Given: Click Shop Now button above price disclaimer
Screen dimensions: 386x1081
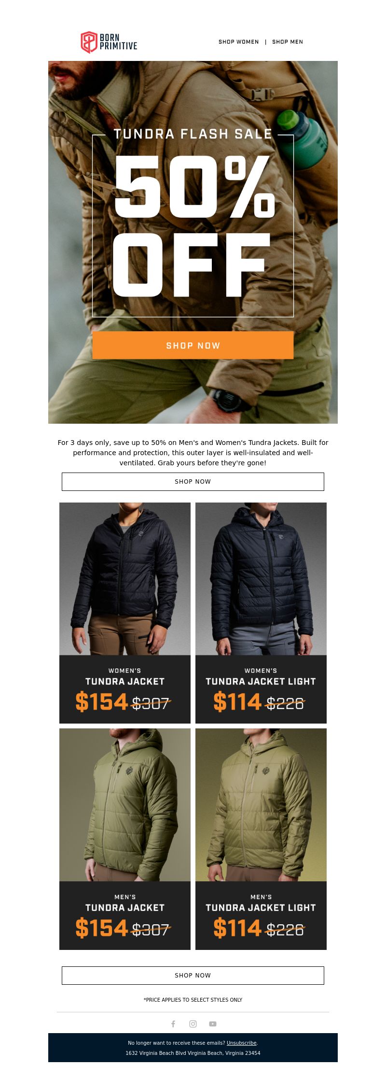Looking at the screenshot, I should click(193, 976).
